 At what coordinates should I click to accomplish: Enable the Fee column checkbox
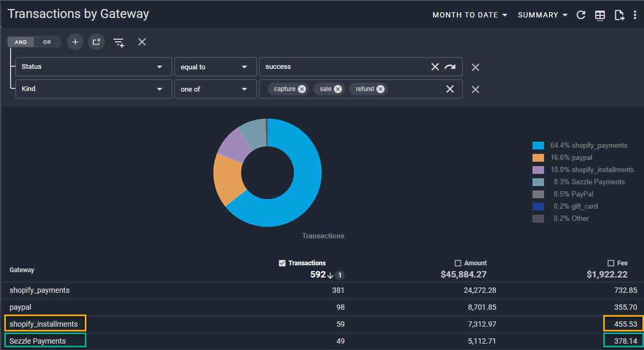tap(611, 263)
